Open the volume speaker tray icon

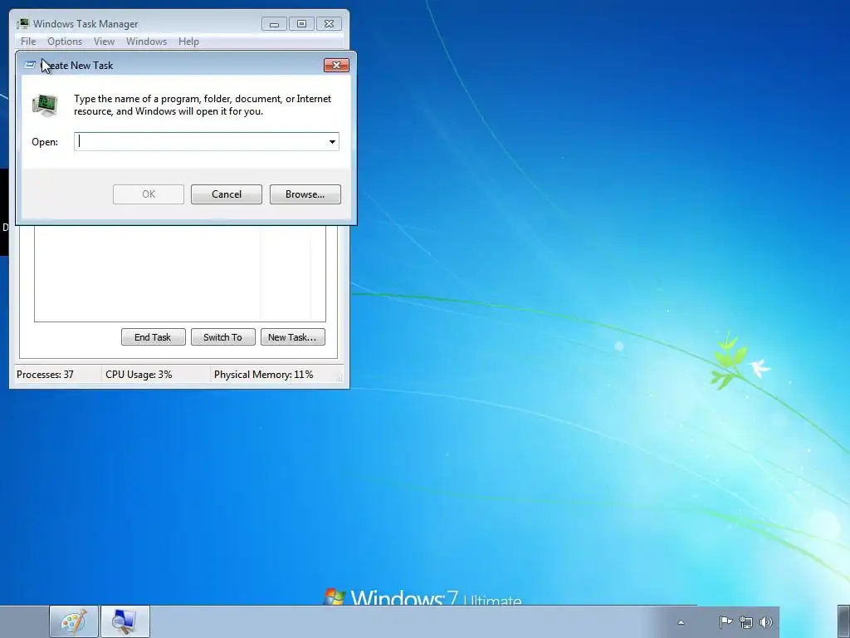click(766, 621)
